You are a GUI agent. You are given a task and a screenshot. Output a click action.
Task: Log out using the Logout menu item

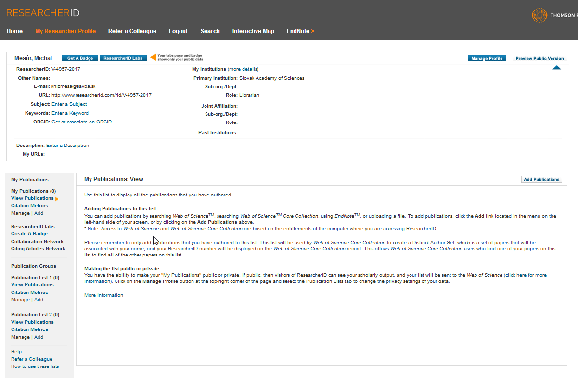(178, 31)
